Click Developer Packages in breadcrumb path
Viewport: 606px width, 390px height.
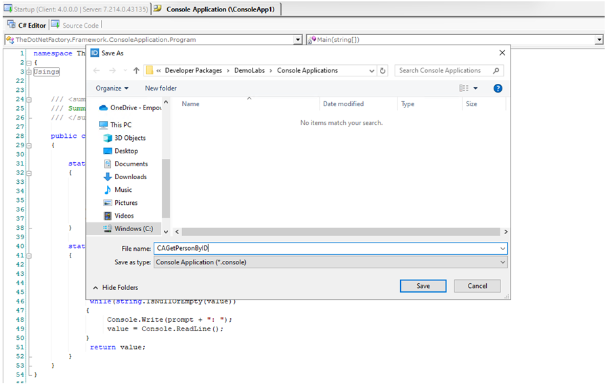[193, 70]
